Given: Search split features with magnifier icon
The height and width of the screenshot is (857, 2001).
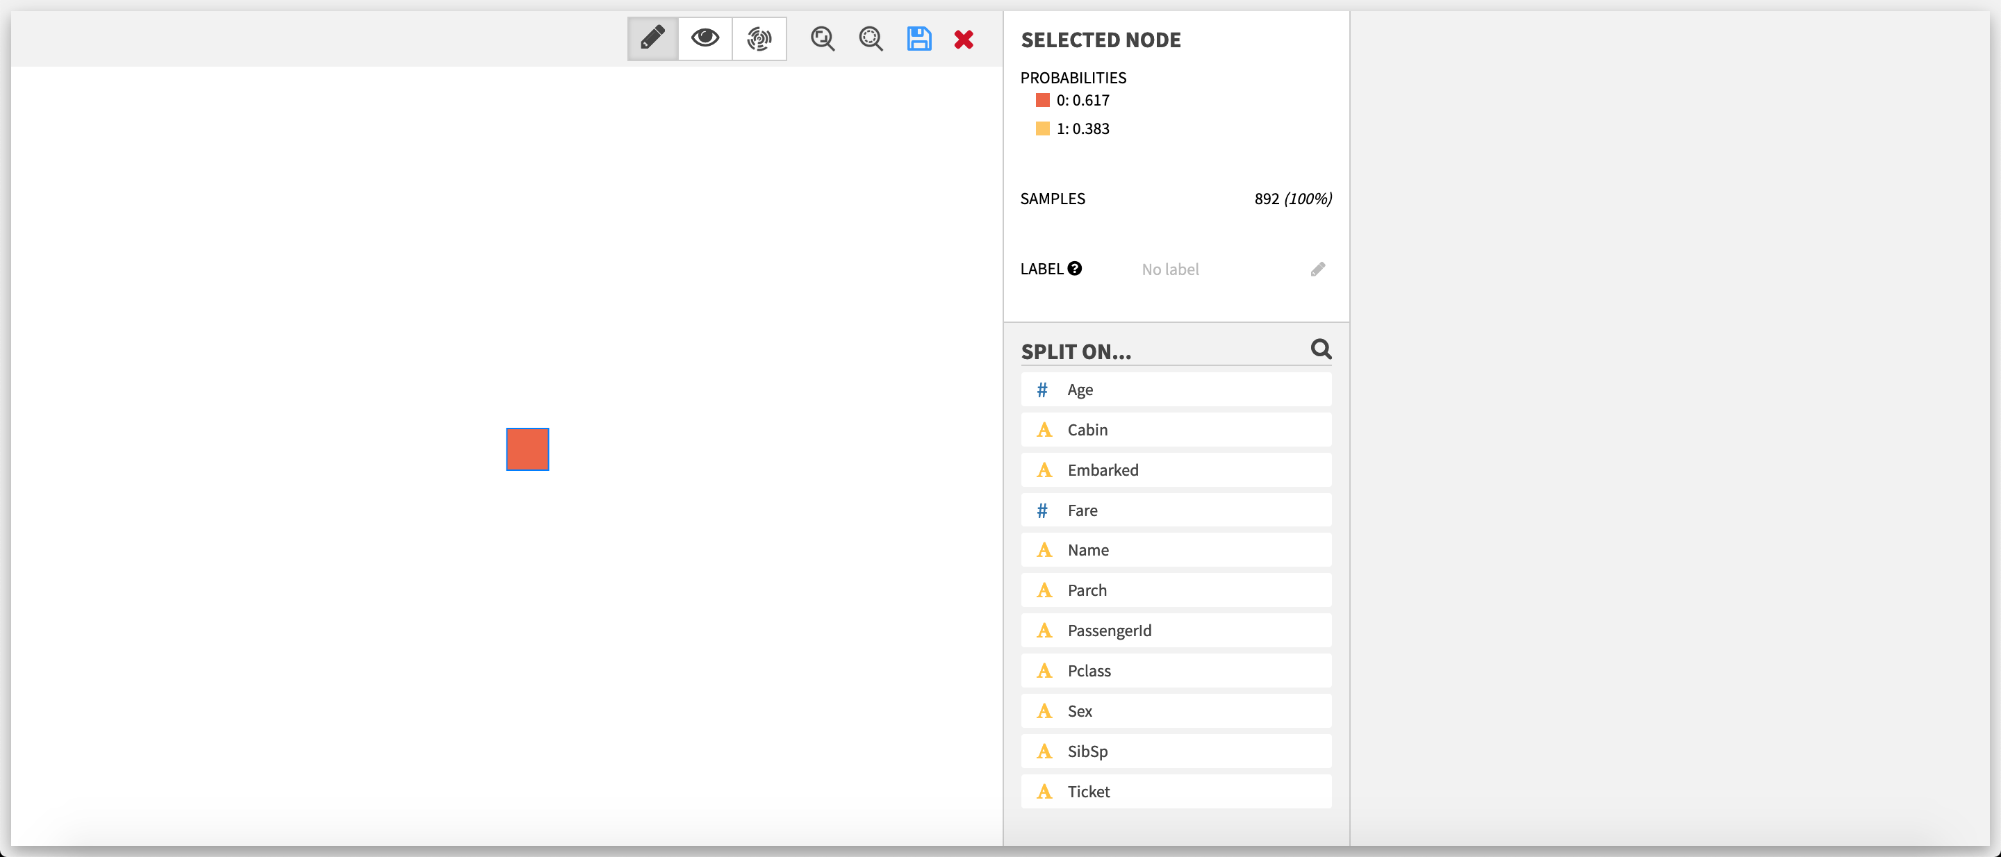Looking at the screenshot, I should click(x=1321, y=349).
